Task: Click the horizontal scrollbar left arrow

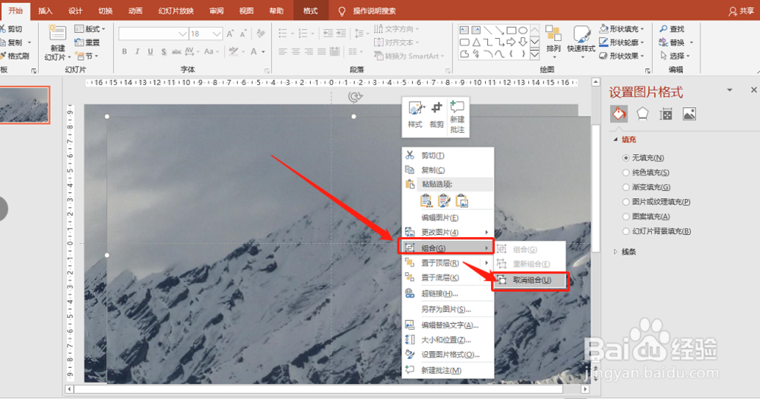Action: point(69,389)
